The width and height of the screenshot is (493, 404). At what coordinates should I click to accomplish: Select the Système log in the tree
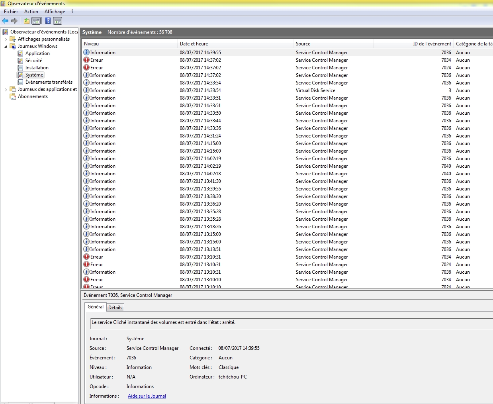pyautogui.click(x=34, y=75)
